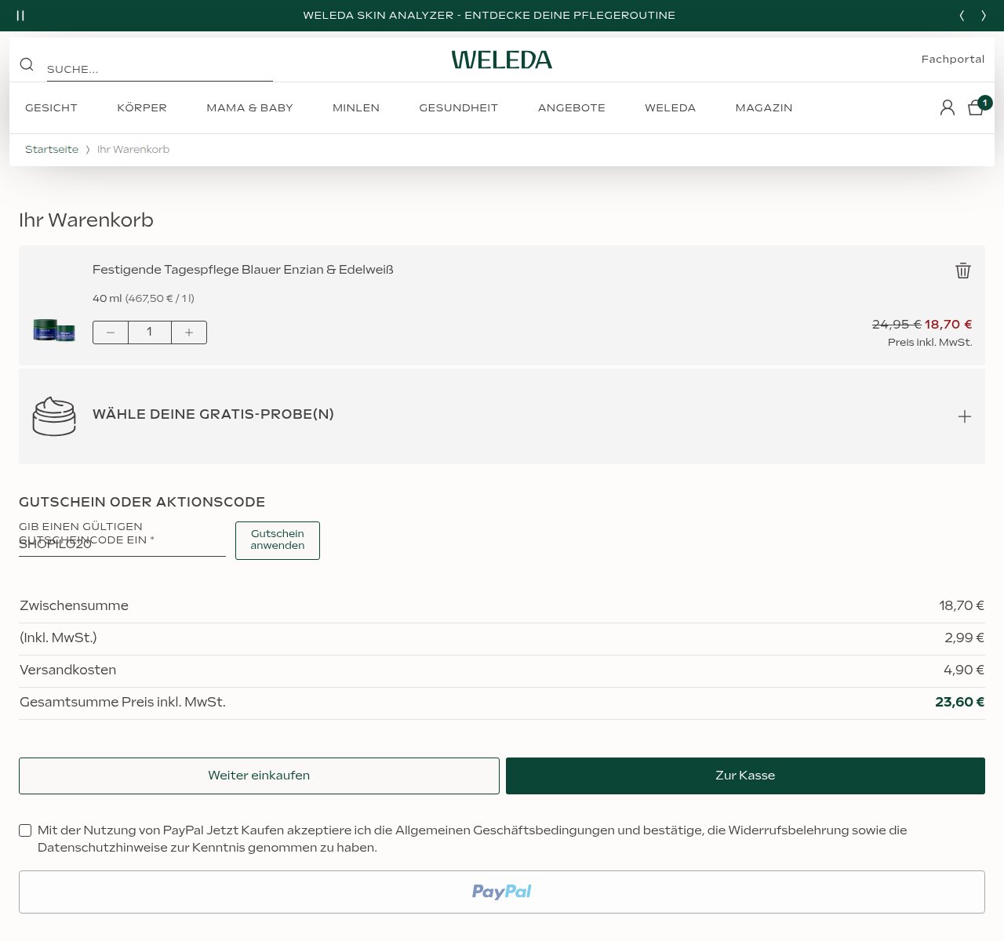This screenshot has height=941, width=1004.
Task: Click the total amount 23,60 €
Action: (x=959, y=702)
